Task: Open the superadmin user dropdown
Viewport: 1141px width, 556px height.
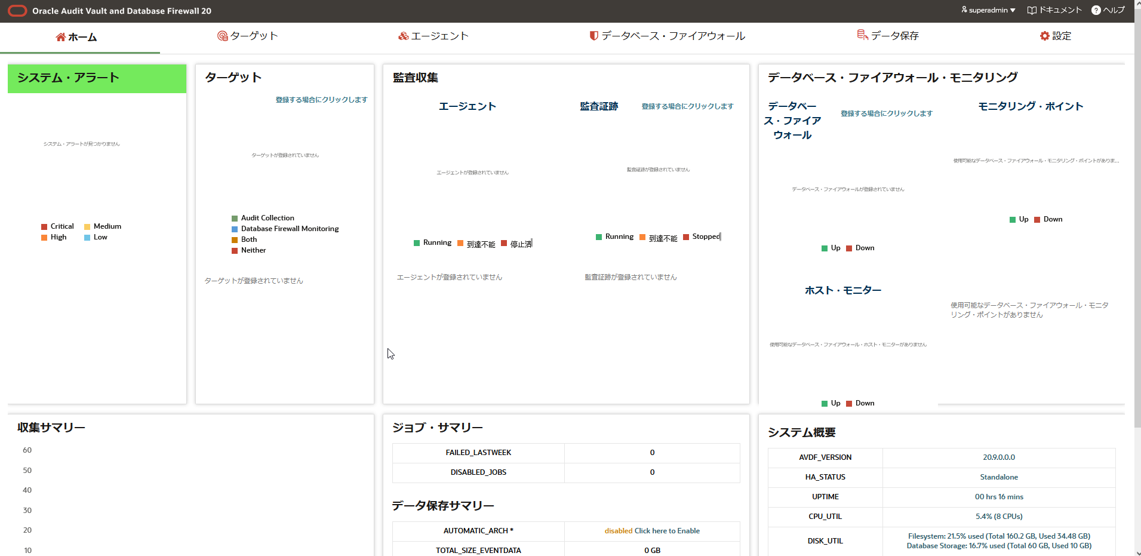Action: click(988, 10)
